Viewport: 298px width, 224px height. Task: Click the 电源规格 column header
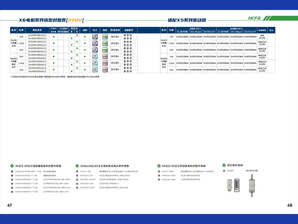click(x=262, y=30)
